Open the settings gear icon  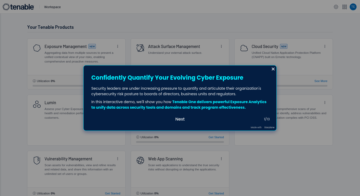[336, 7]
